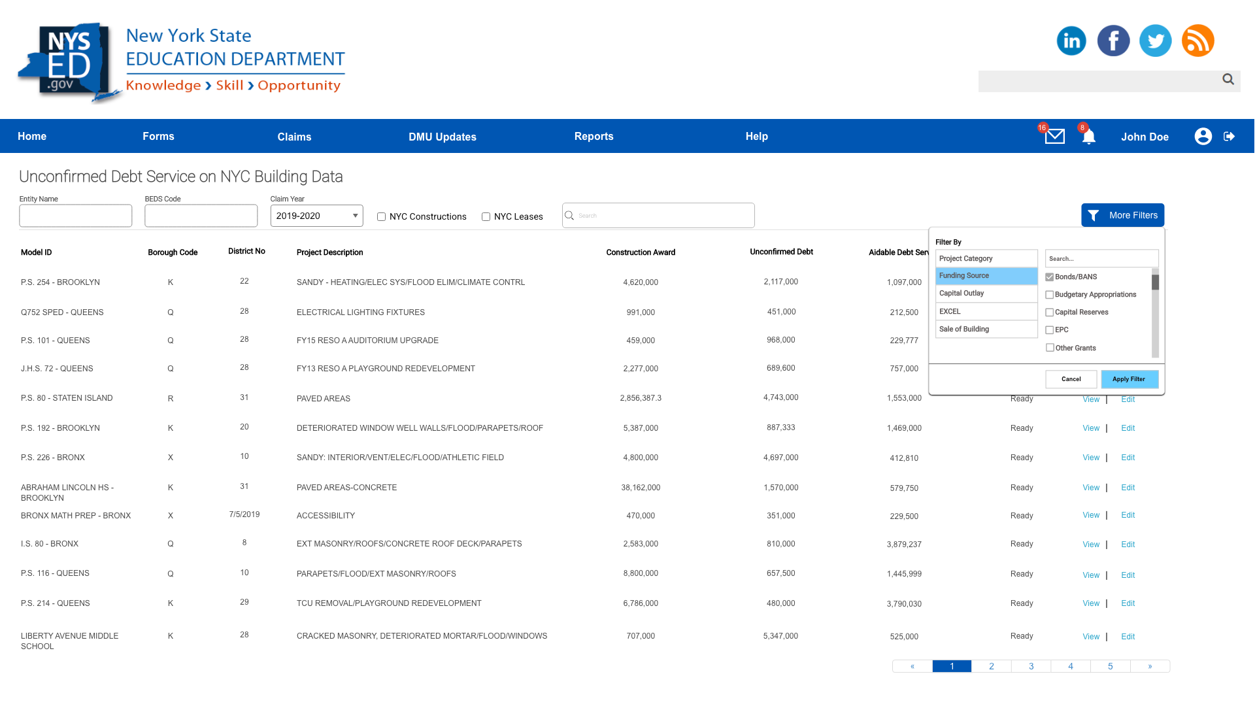Click the RSS feed icon

(x=1197, y=41)
